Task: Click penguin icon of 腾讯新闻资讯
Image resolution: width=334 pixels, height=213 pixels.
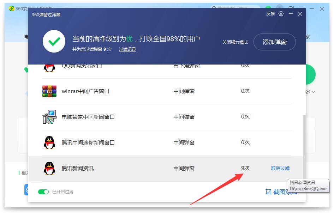Action: [x=49, y=168]
